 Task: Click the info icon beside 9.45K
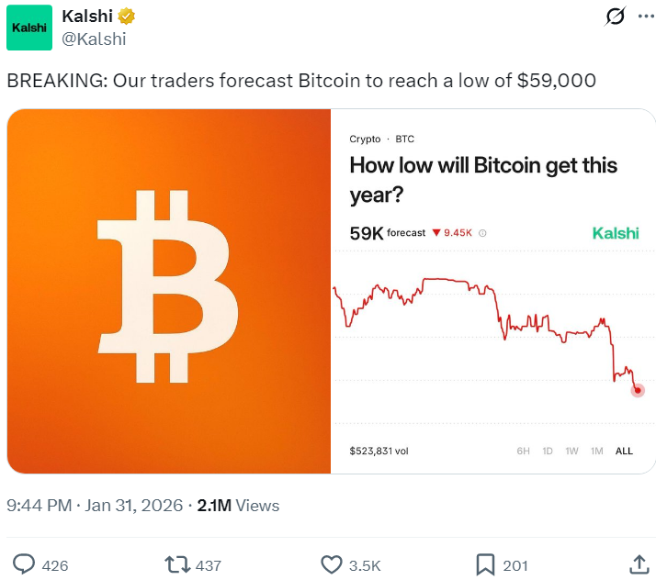(x=482, y=233)
